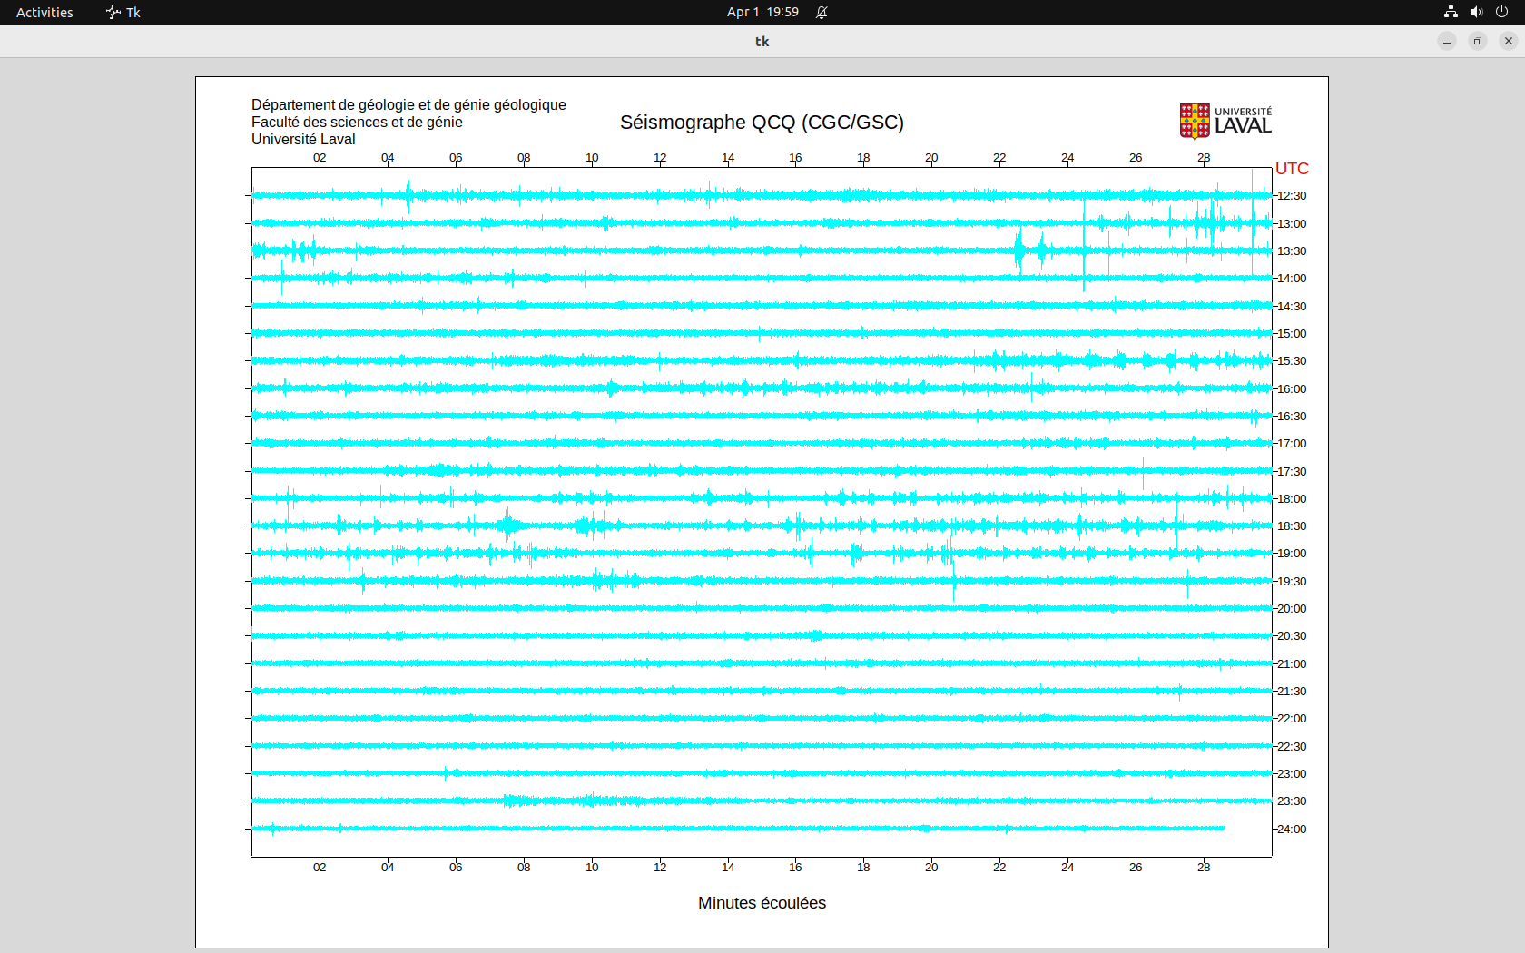The width and height of the screenshot is (1525, 953).
Task: Close the tk window
Action: point(1509,41)
